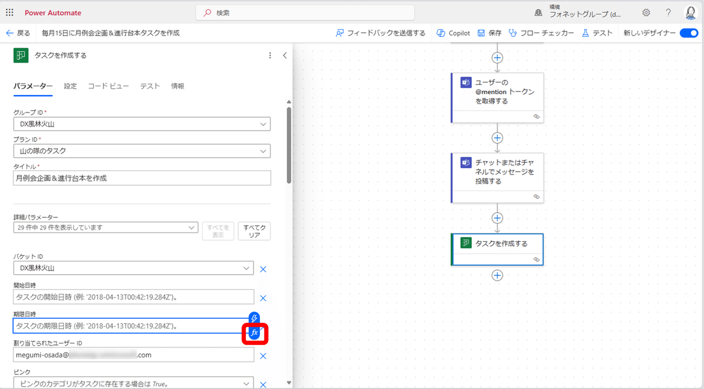The image size is (704, 389).
Task: Click connection link icon on チャットまたはチャネル card
Action: (x=536, y=197)
